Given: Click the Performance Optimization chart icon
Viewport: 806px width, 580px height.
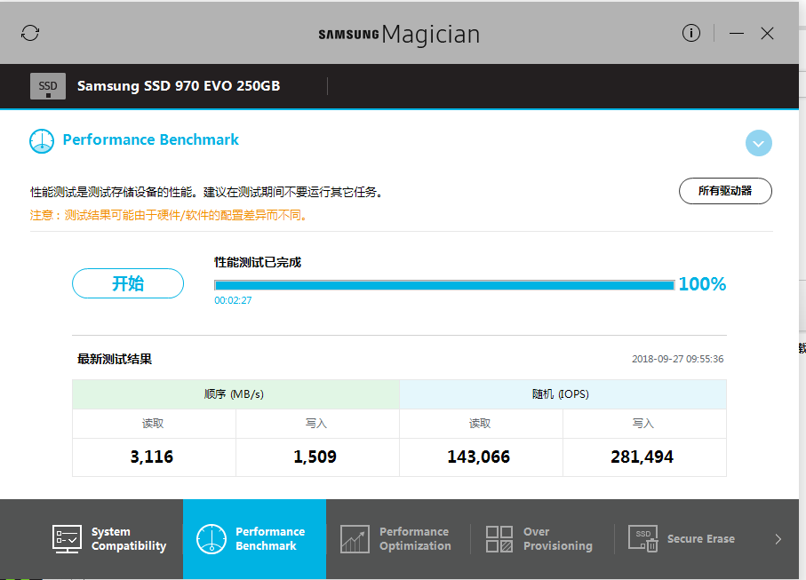Looking at the screenshot, I should (355, 539).
